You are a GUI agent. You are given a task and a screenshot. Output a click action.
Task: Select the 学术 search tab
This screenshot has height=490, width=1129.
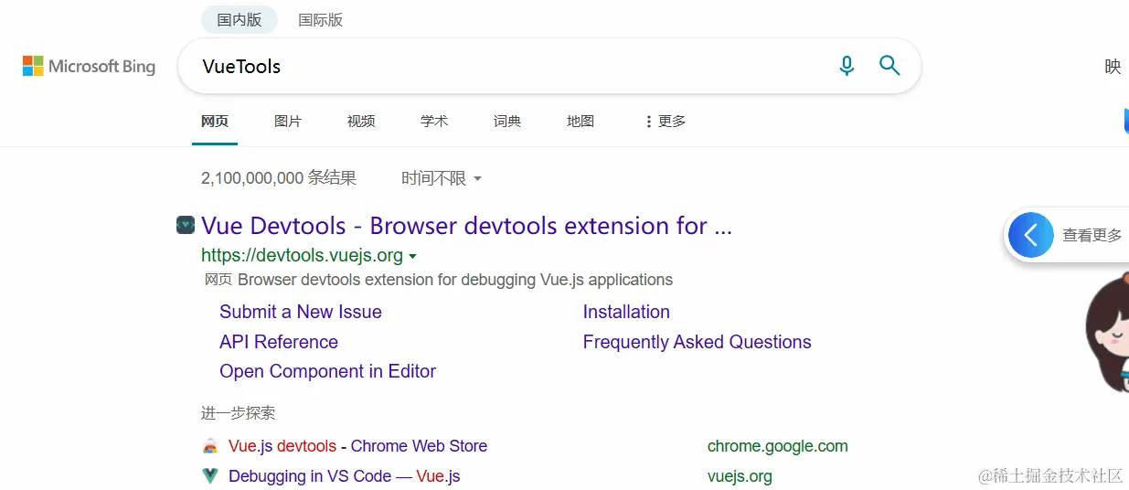click(x=434, y=121)
